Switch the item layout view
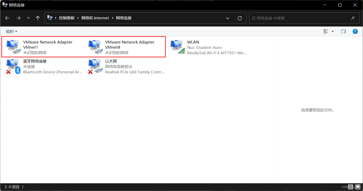The image size is (363, 191). coord(326,31)
